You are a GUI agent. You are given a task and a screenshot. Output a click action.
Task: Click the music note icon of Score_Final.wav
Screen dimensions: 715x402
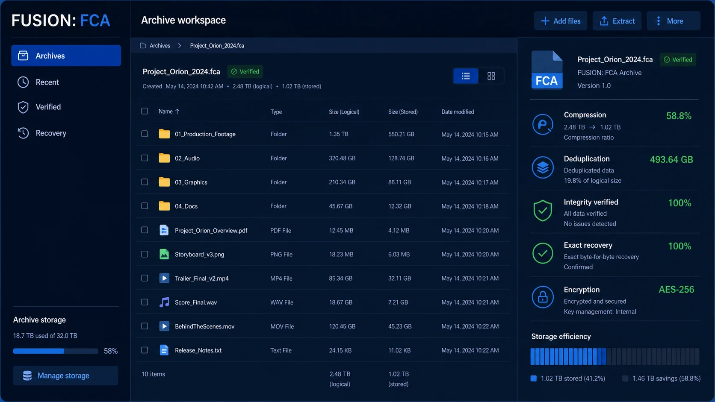pos(164,302)
